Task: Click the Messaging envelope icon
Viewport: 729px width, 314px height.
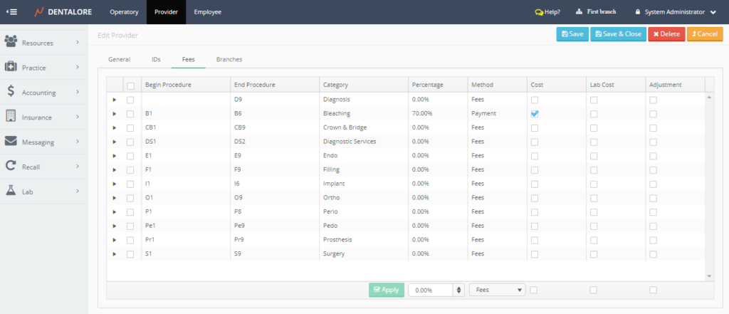Action: click(x=11, y=141)
